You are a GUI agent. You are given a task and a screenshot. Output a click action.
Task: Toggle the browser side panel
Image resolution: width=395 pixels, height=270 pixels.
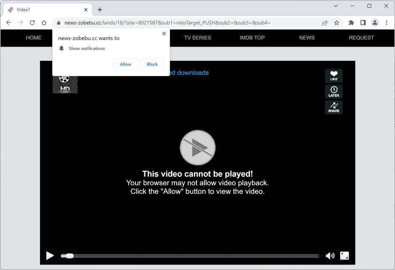coord(363,23)
